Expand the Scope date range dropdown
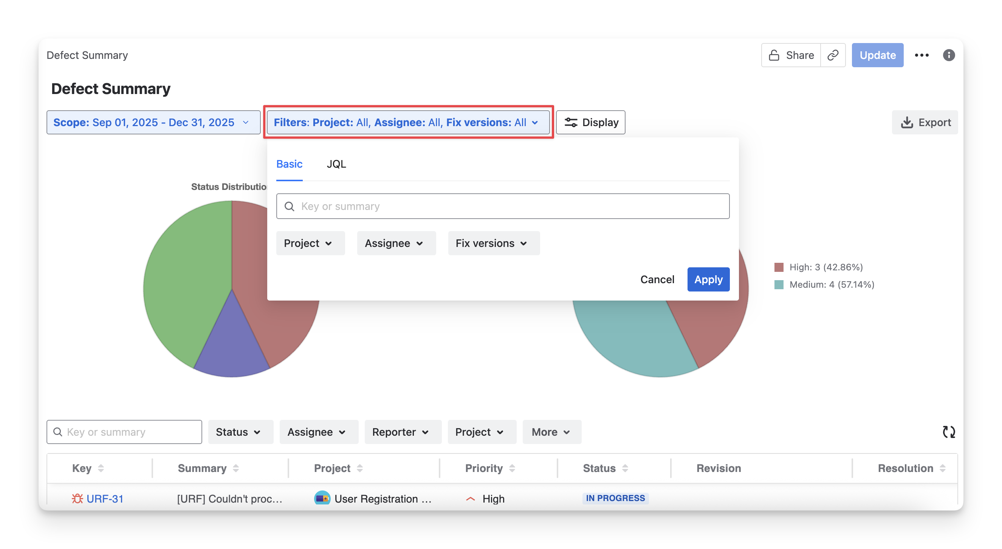The height and width of the screenshot is (549, 1002). (x=153, y=122)
